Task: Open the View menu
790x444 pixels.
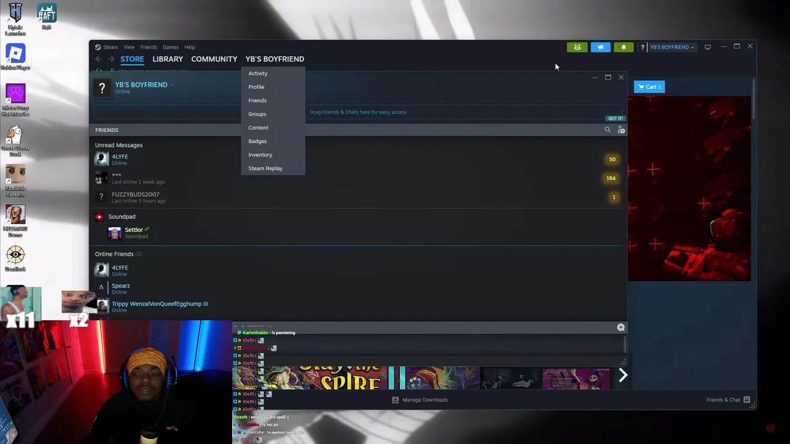Action: coord(129,47)
